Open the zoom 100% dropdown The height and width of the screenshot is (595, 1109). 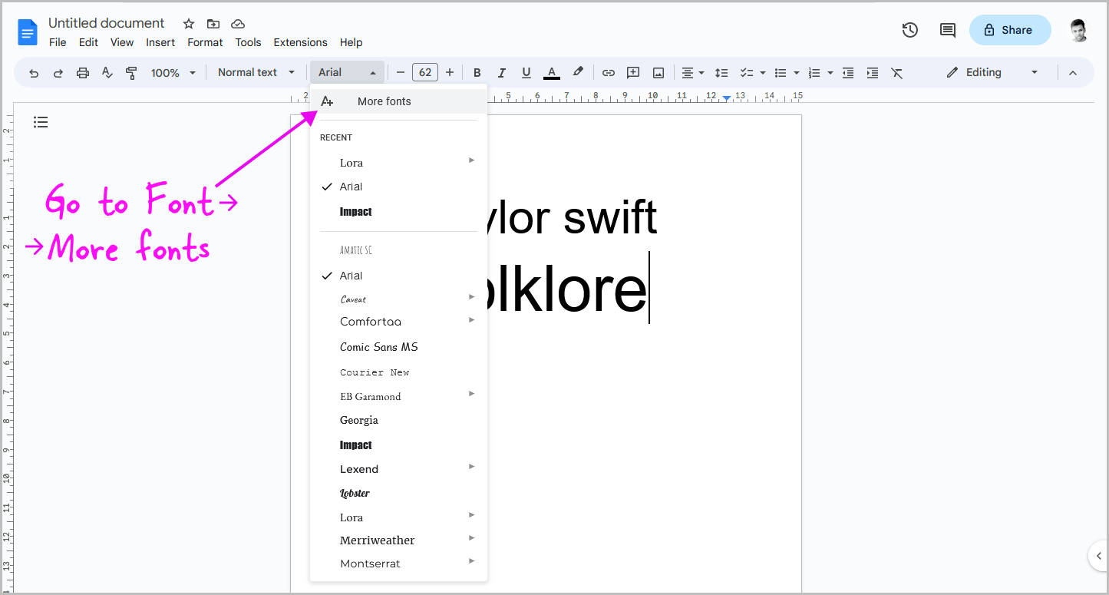pyautogui.click(x=173, y=73)
